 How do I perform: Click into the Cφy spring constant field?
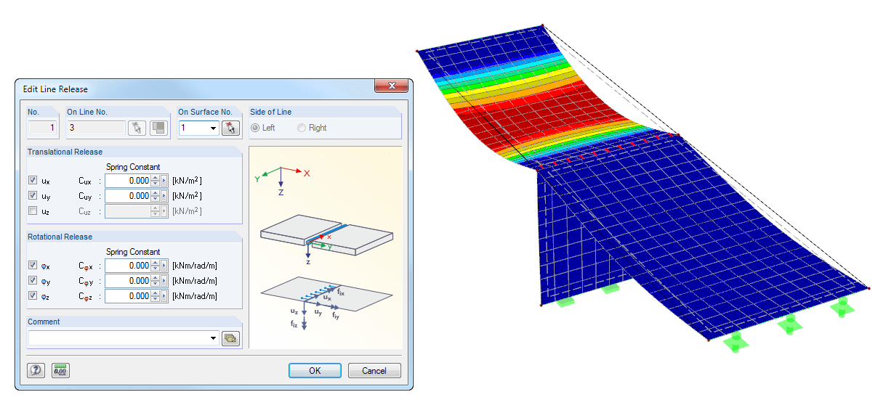tap(128, 281)
